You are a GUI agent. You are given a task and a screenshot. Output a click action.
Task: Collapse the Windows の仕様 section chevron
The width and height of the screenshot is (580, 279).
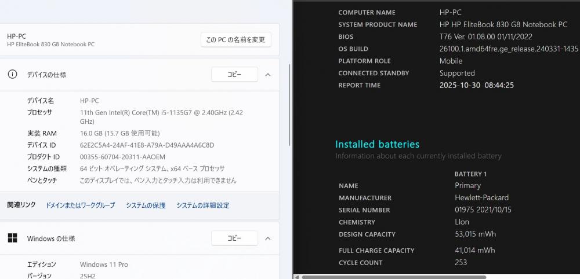pyautogui.click(x=267, y=238)
